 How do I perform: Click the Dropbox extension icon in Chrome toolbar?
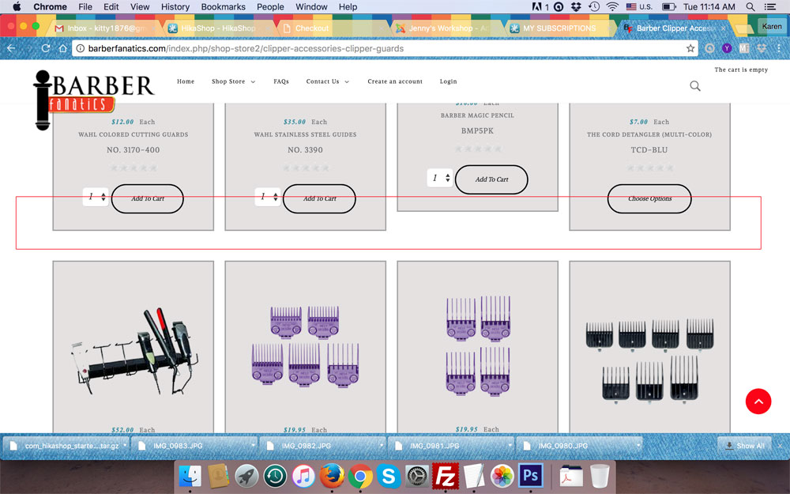762,48
